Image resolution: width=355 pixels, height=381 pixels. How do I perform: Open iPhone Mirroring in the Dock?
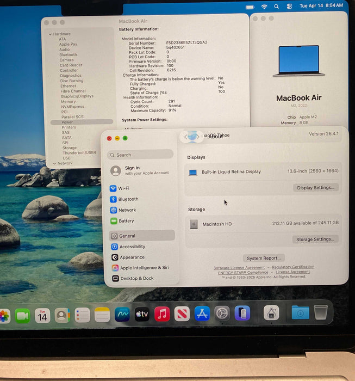pyautogui.click(x=242, y=313)
